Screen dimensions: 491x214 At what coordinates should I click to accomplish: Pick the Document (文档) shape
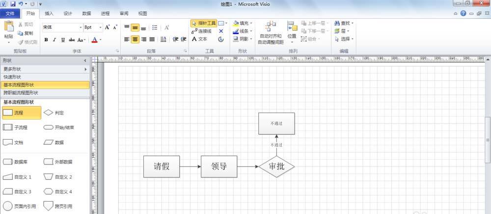[13, 143]
